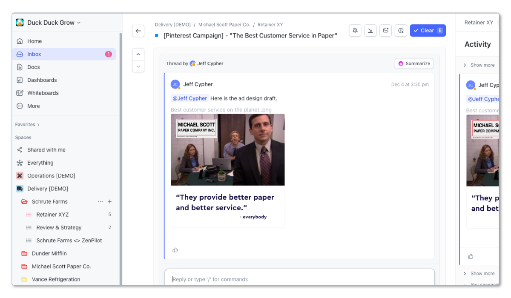The height and width of the screenshot is (298, 511).
Task: Click the Jeff Cypher avatar in main comment
Action: point(175,84)
